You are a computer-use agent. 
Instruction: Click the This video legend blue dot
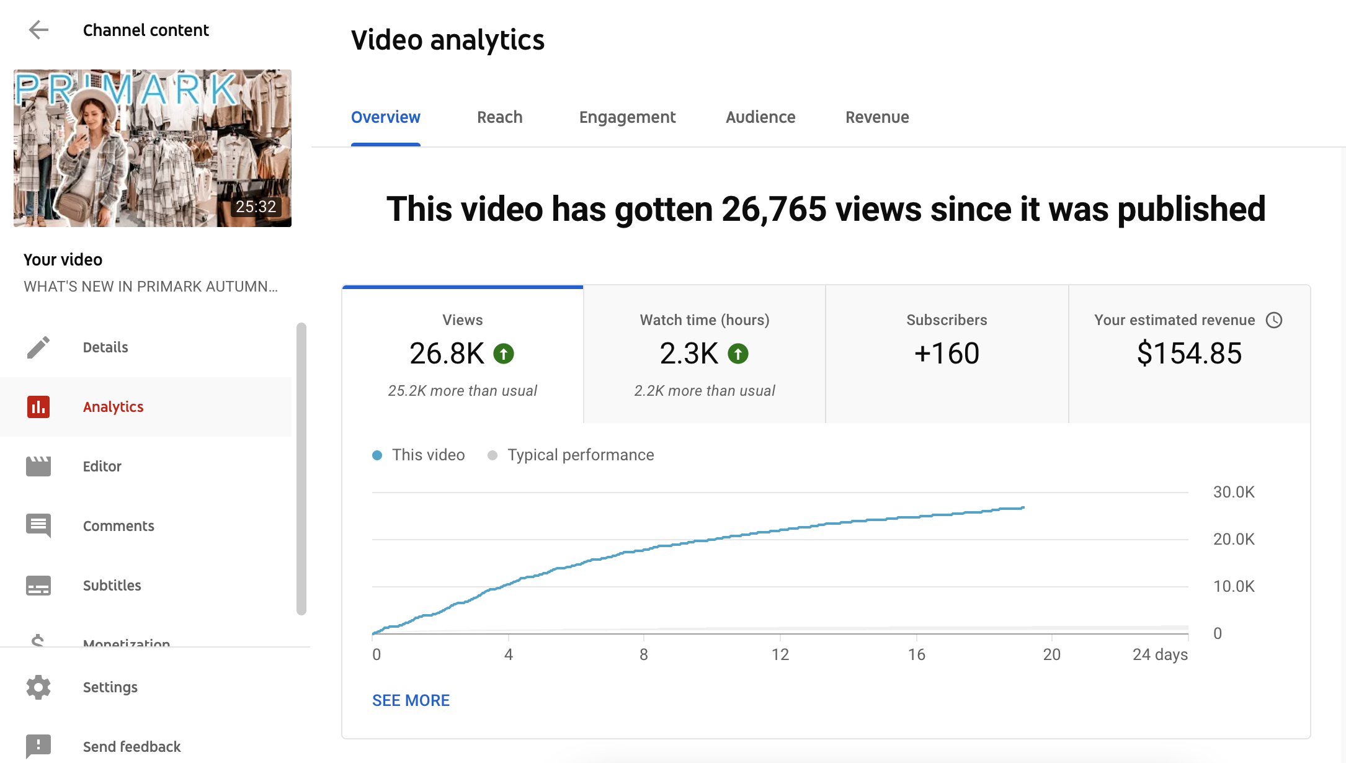click(377, 455)
